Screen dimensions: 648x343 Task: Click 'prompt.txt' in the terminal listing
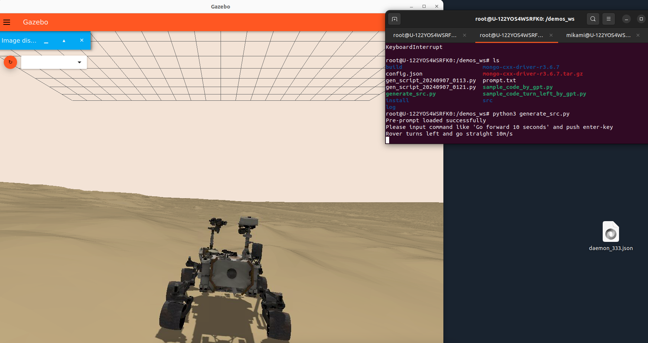click(x=499, y=81)
